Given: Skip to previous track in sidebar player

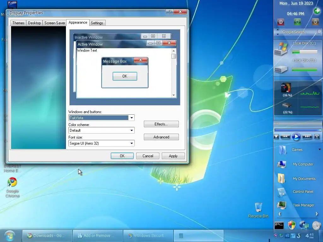Looking at the screenshot, I should tap(285, 136).
